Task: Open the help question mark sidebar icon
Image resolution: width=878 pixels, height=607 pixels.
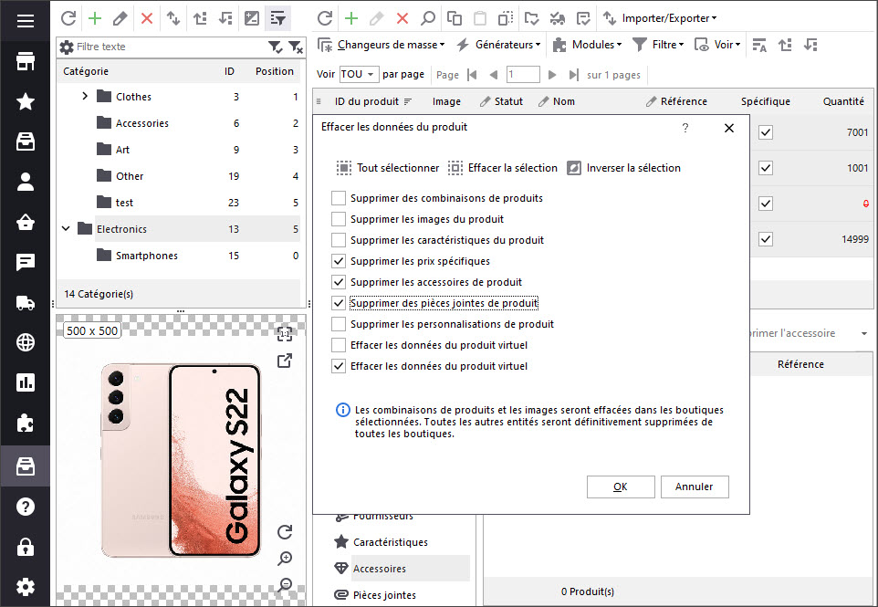Action: [x=26, y=507]
